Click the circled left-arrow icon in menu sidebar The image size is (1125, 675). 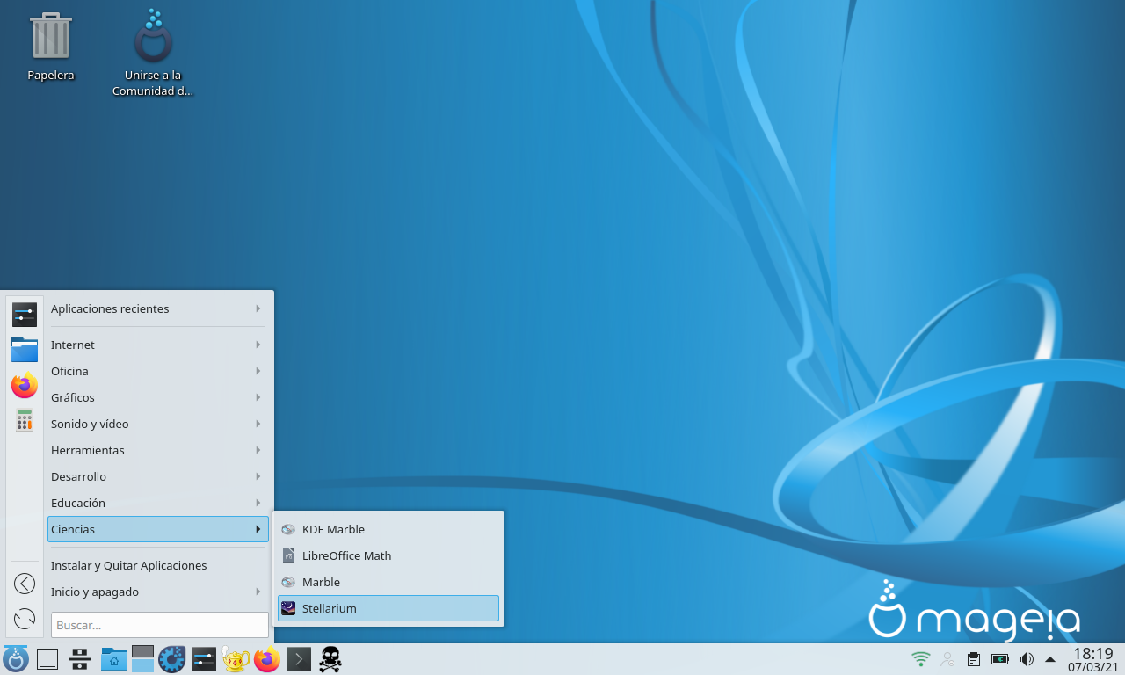[x=25, y=584]
